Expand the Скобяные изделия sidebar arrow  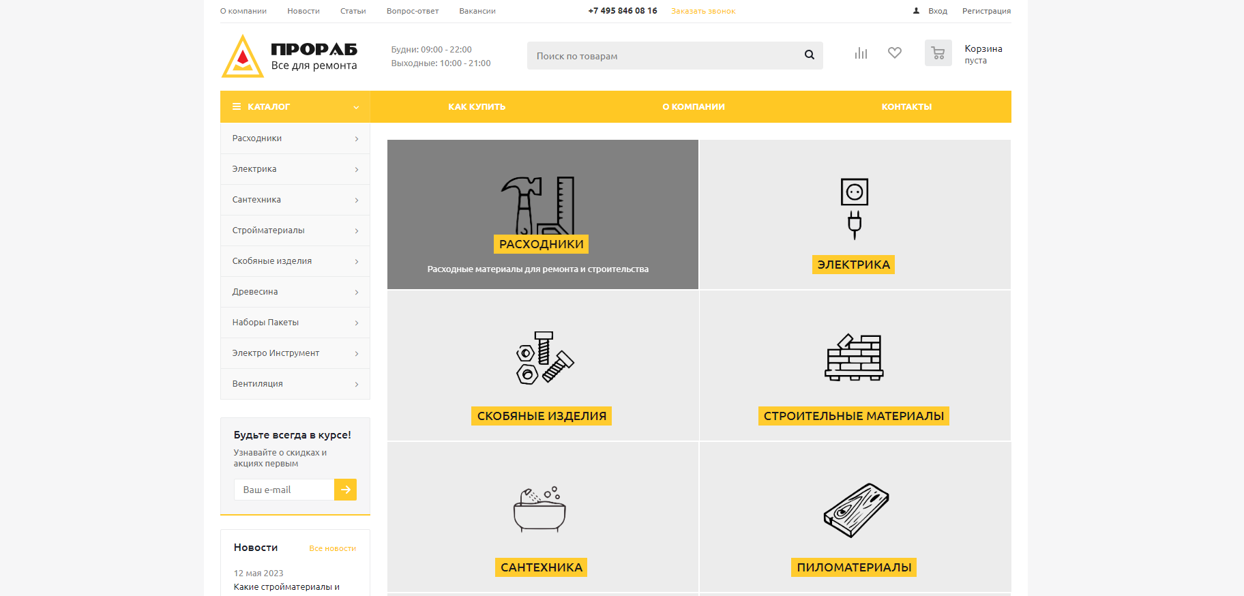[x=357, y=261]
